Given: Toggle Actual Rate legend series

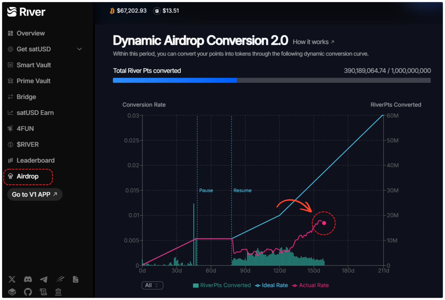Looking at the screenshot, I should [x=311, y=285].
